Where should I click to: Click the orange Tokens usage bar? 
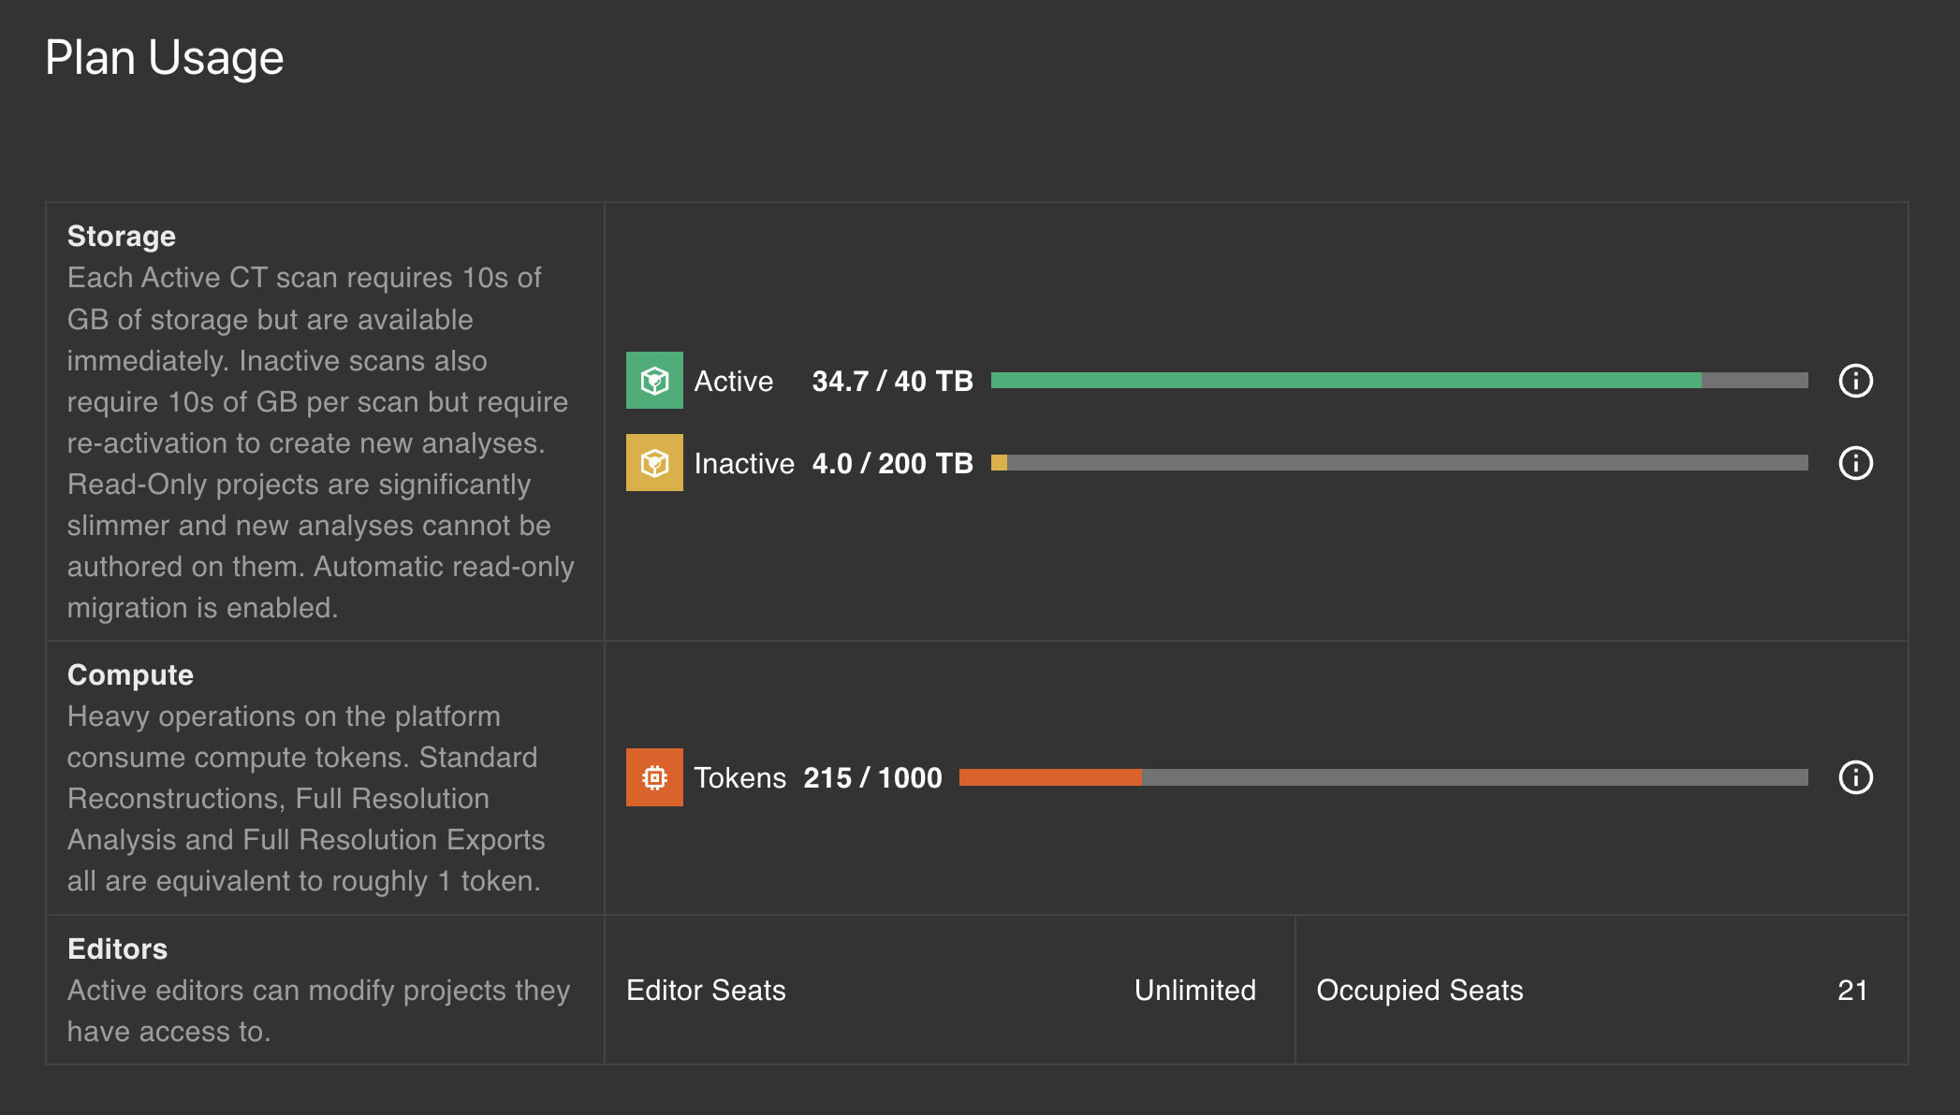tap(1383, 777)
